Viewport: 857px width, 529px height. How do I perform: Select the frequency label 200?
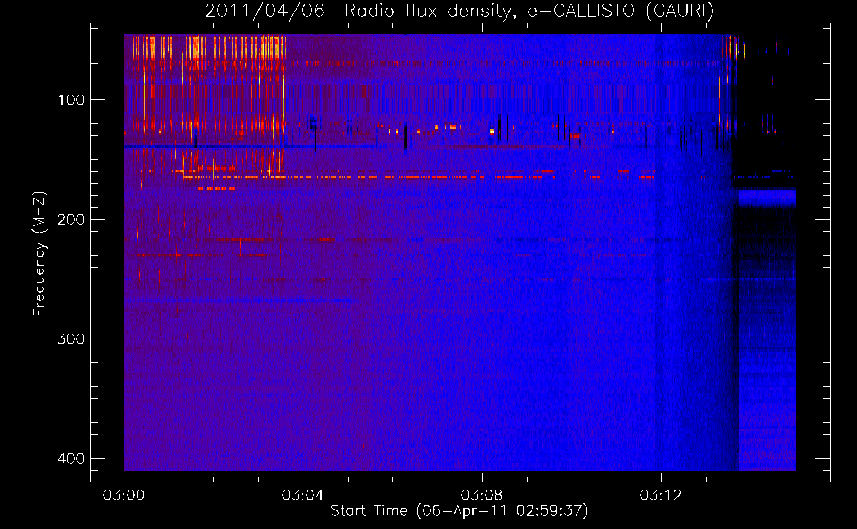click(x=71, y=220)
